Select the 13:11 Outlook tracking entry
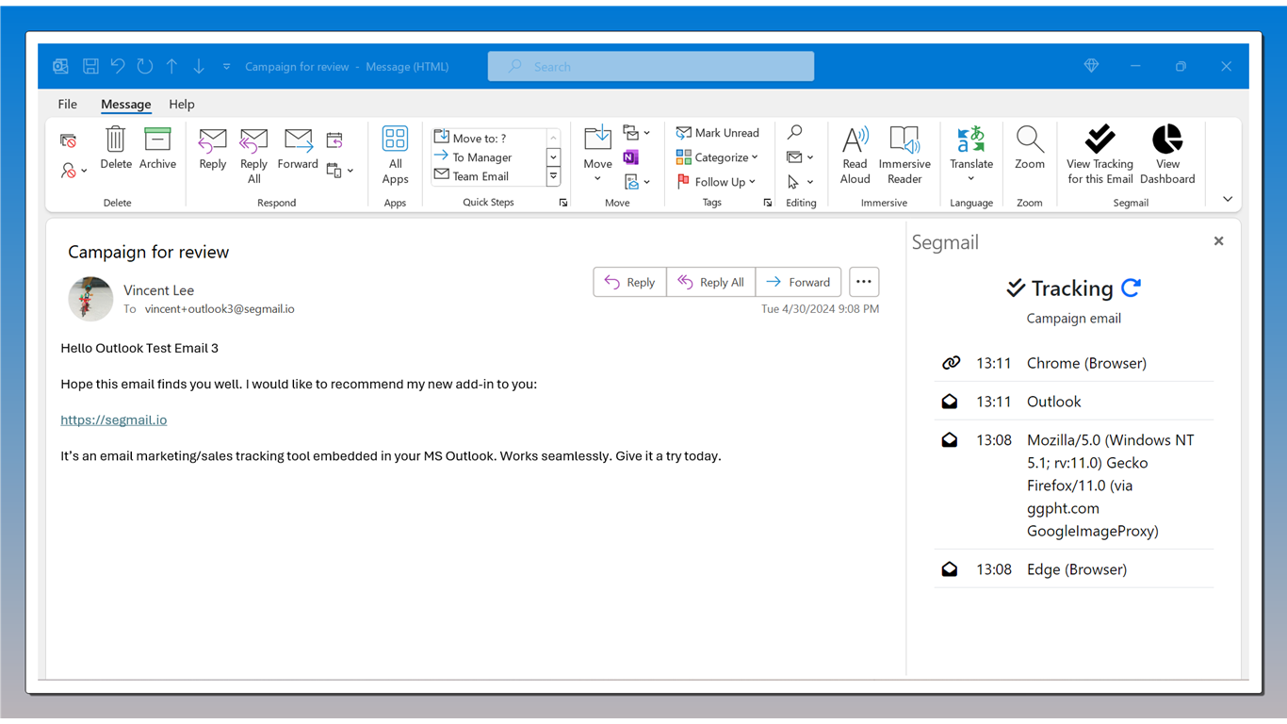 (x=1073, y=402)
